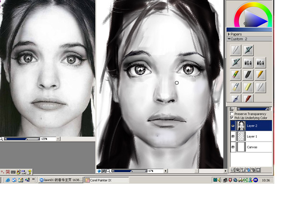This screenshot has width=288, height=216.
Task: Click the red shield tray icon
Action: pyautogui.click(x=230, y=180)
